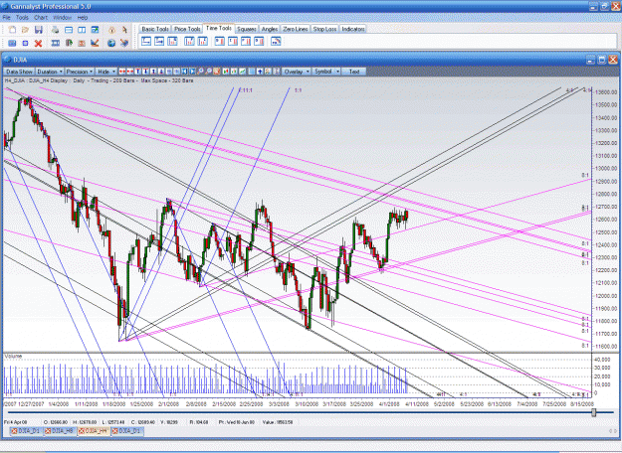Screen dimensions: 622x453
Task: Select the first Time Tools icon
Action: click(146, 41)
